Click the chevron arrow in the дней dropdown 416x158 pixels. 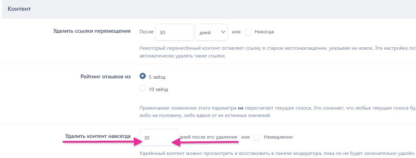pos(223,32)
